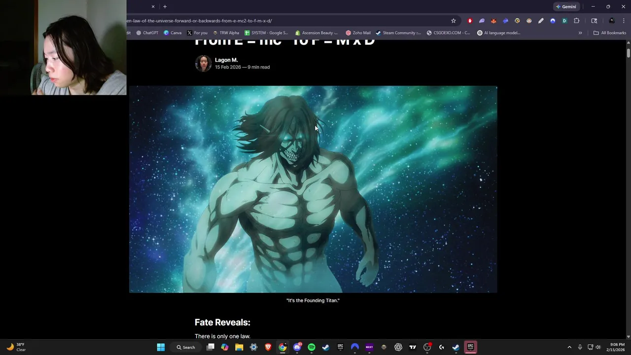Open the volume speaker tray icon

click(x=598, y=347)
